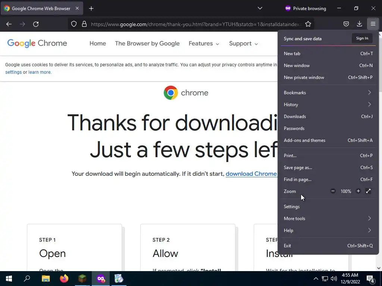Switch to private browsing taskbar window
The width and height of the screenshot is (382, 286).
[101, 279]
